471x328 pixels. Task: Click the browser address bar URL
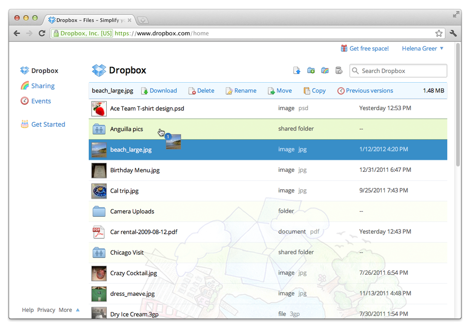pos(161,34)
